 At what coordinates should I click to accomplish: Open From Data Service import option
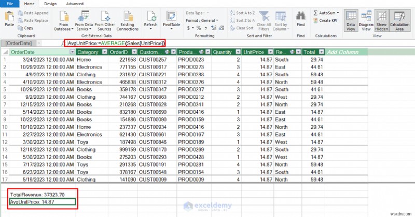84,21
